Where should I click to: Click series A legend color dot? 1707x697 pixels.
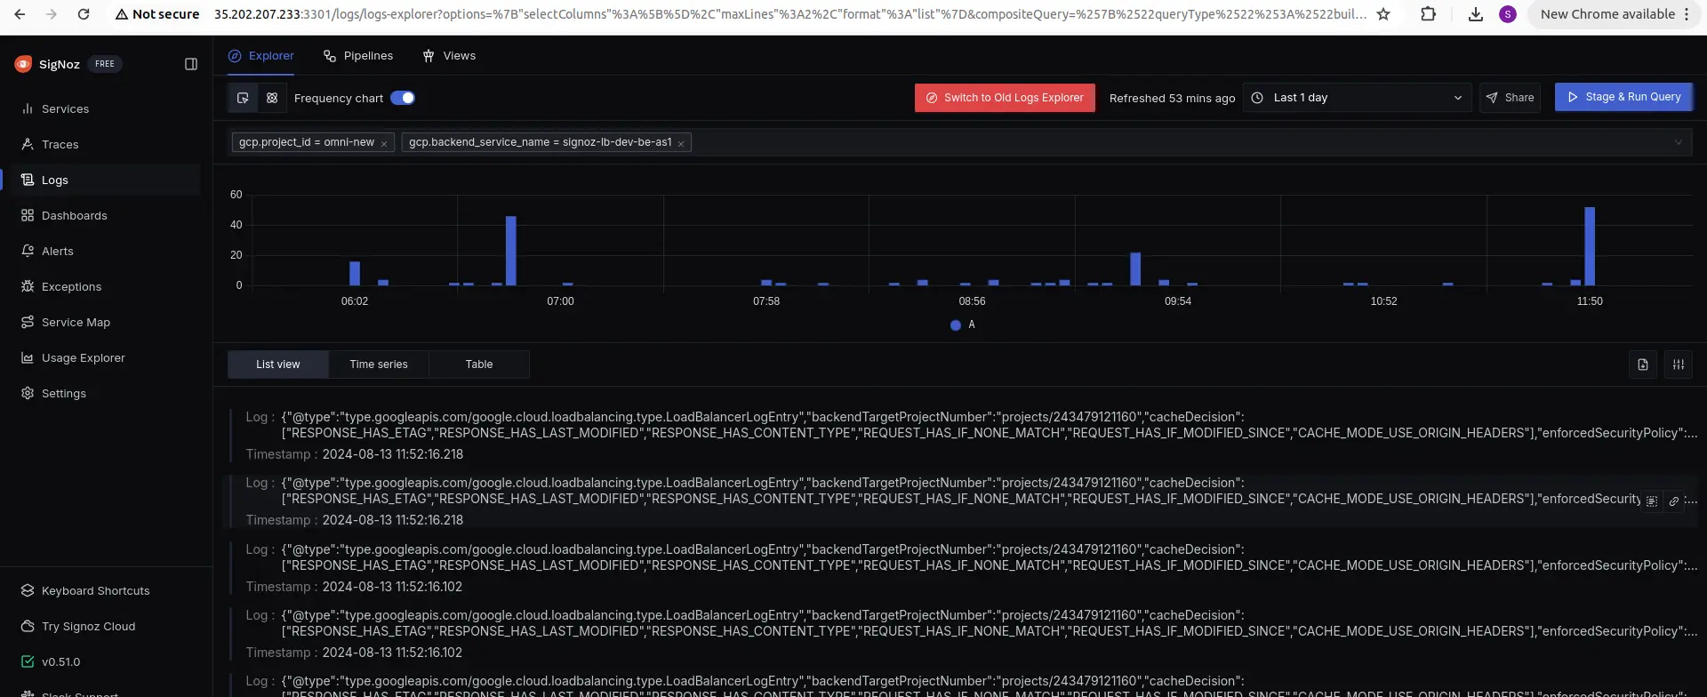click(955, 325)
